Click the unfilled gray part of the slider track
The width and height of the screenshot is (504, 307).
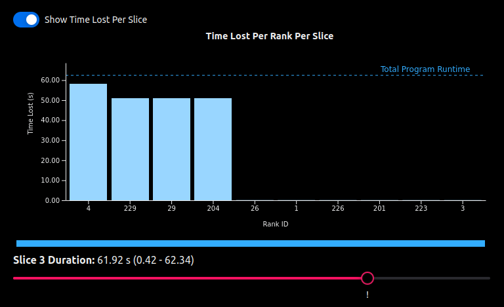point(431,278)
